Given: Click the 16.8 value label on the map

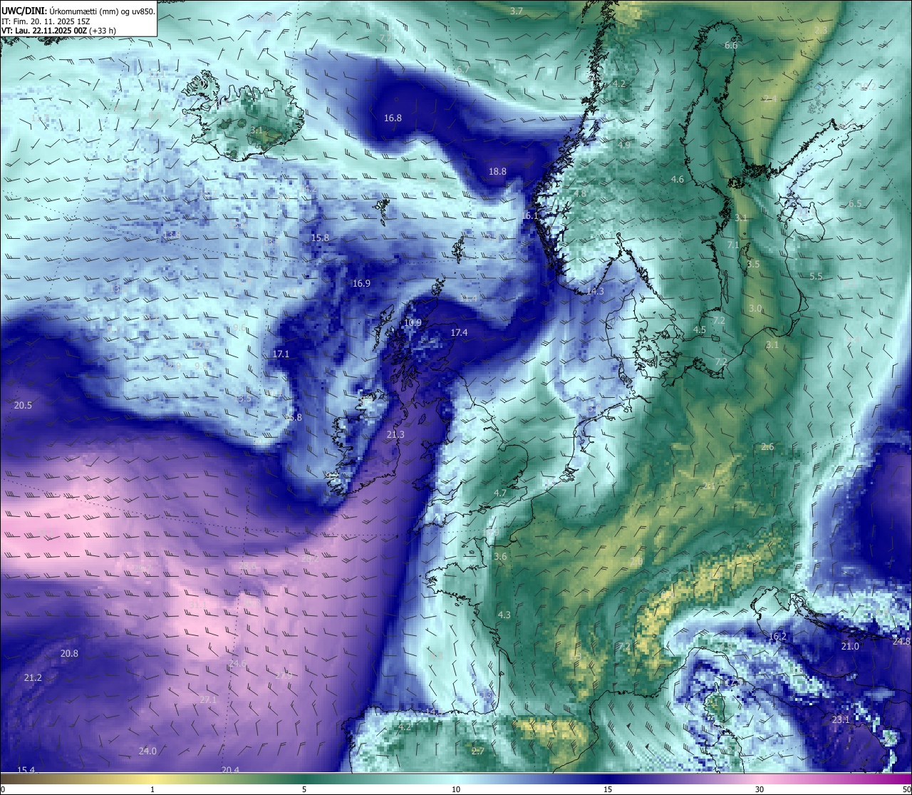Looking at the screenshot, I should click(393, 118).
